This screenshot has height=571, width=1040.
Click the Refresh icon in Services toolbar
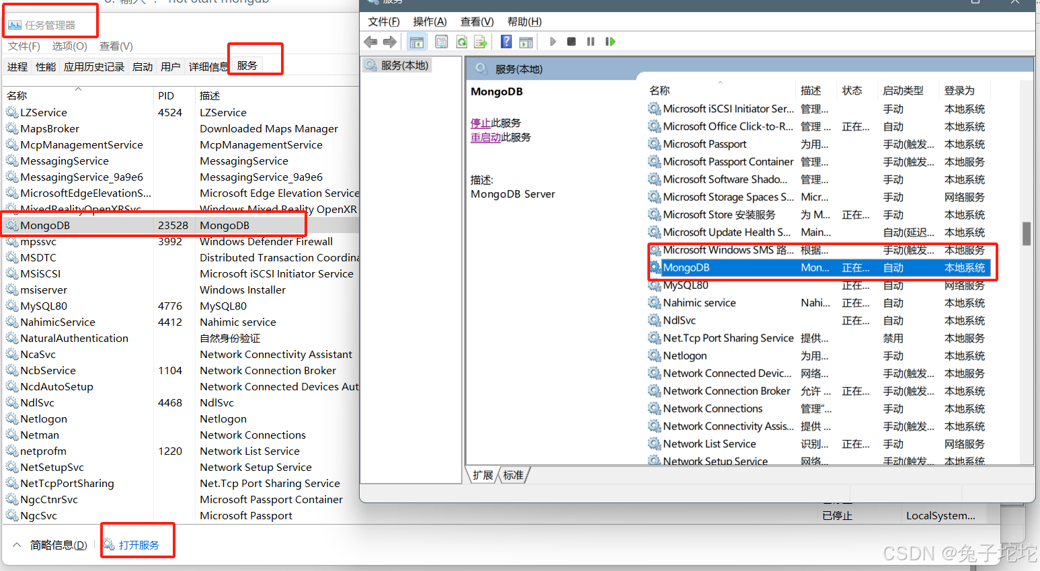click(462, 42)
